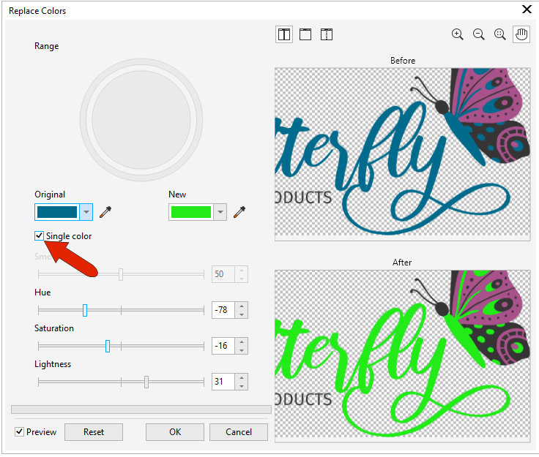Decrease the Hue value with the down arrow

click(x=242, y=314)
